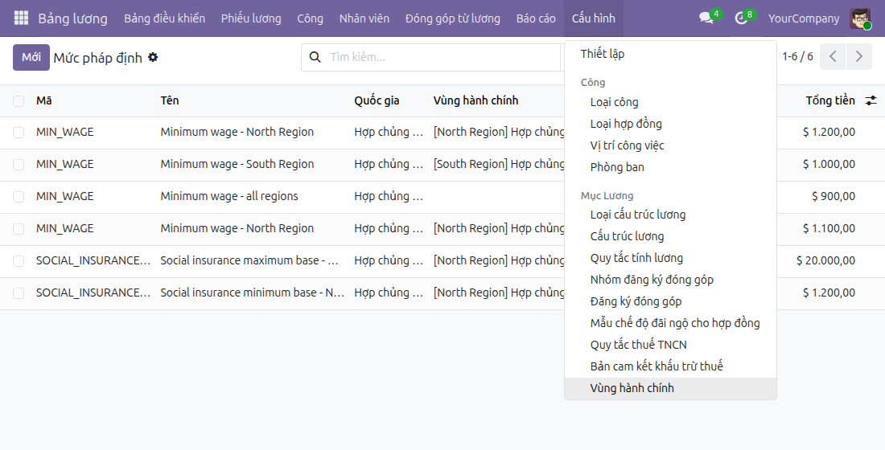This screenshot has width=885, height=450.
Task: Check the $ 1.100,00 North Region row checkbox
Action: 19,229
